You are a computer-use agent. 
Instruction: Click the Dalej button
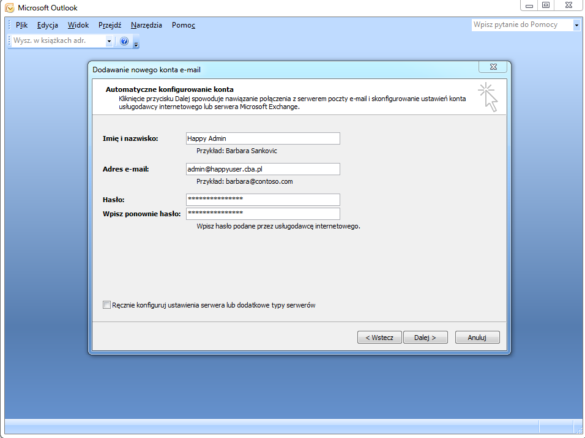[425, 337]
